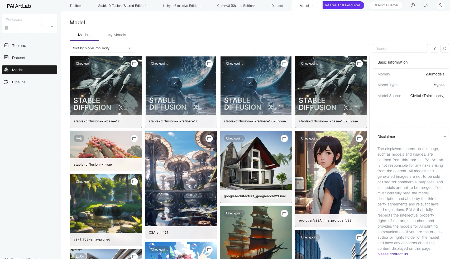This screenshot has width=450, height=259.
Task: Switch to the Toolbox top tab
Action: click(75, 6)
